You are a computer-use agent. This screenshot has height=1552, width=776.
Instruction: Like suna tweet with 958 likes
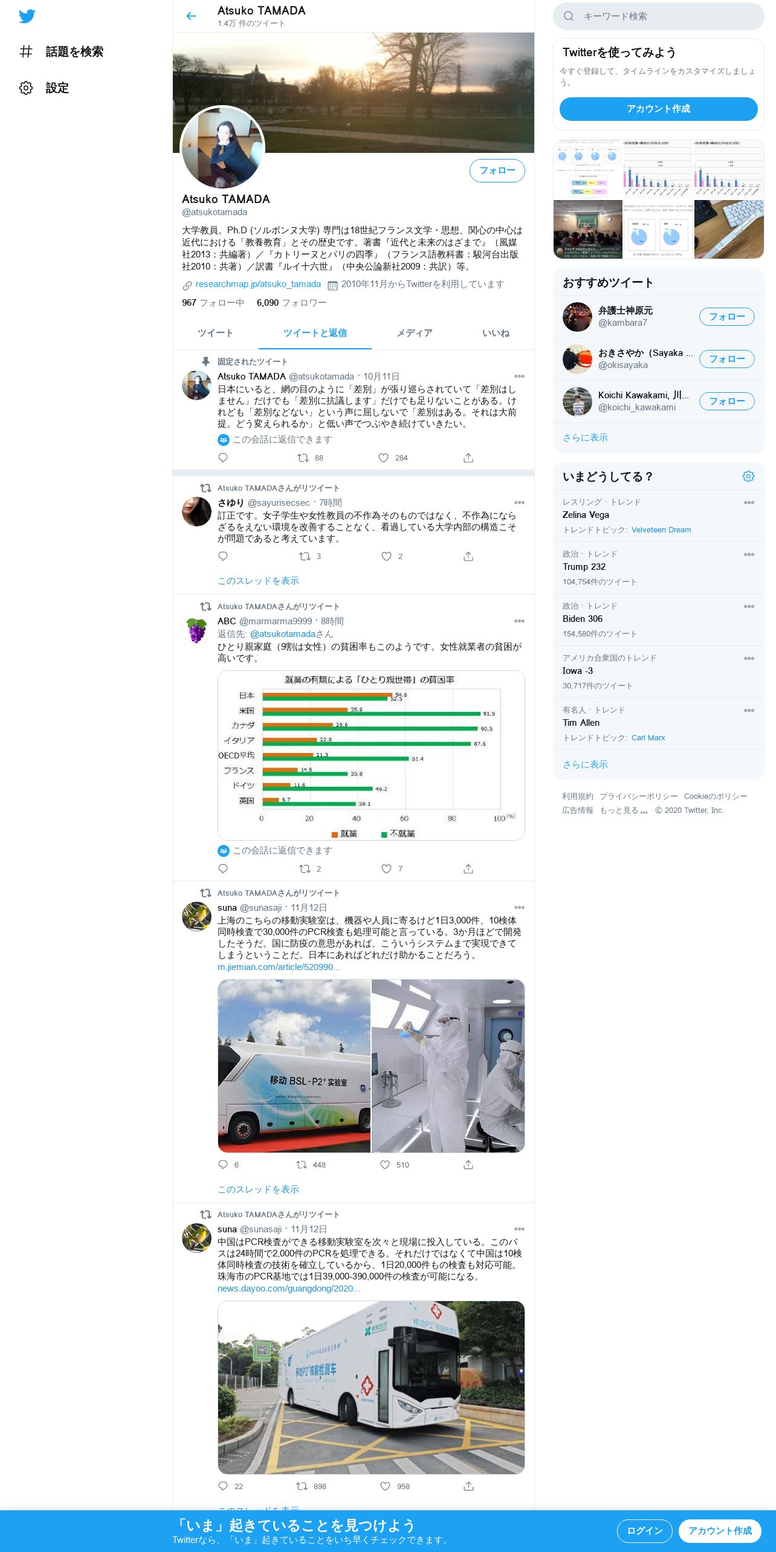pyautogui.click(x=395, y=1486)
